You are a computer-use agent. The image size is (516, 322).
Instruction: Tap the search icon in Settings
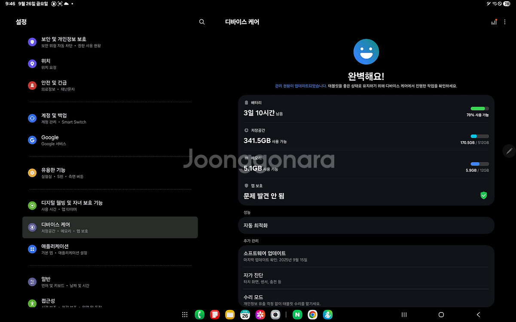(202, 22)
